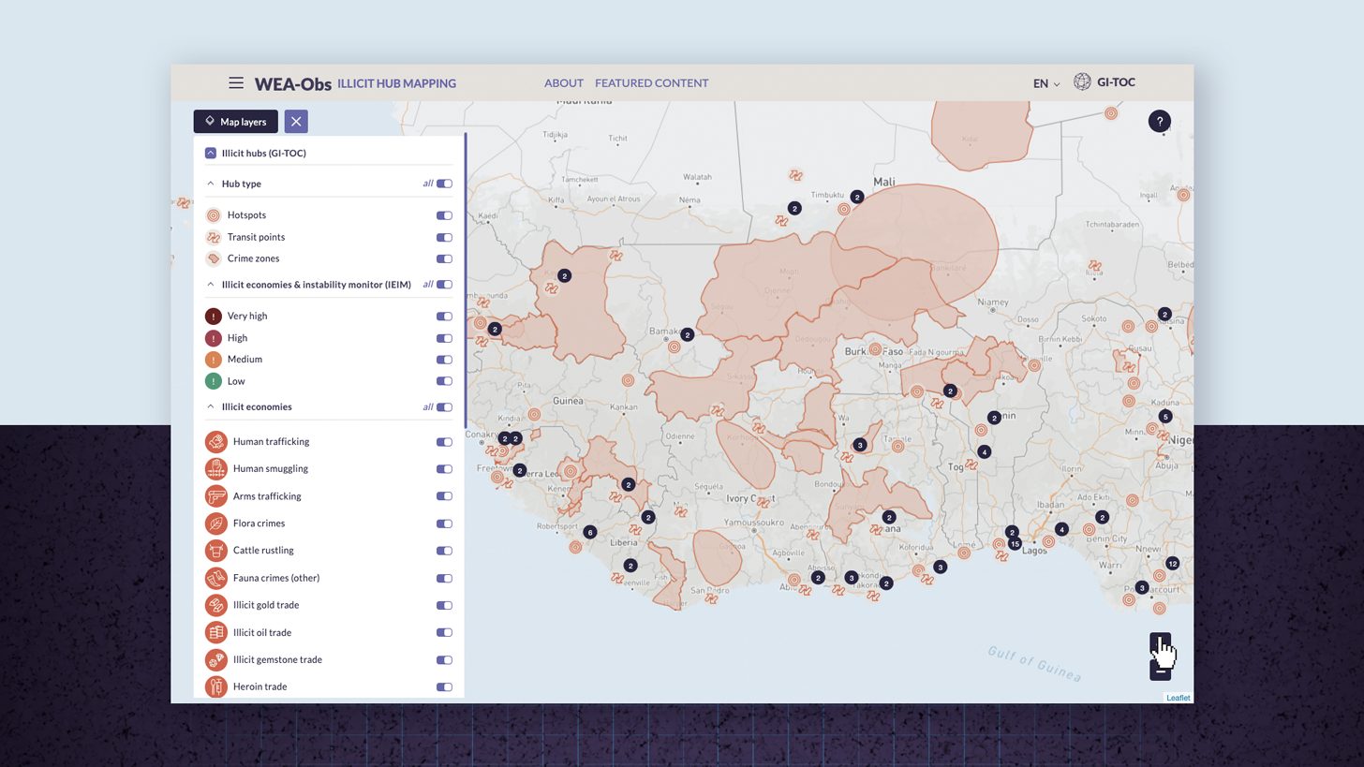This screenshot has width=1364, height=767.
Task: Click the Transit points legend icon
Action: [214, 237]
